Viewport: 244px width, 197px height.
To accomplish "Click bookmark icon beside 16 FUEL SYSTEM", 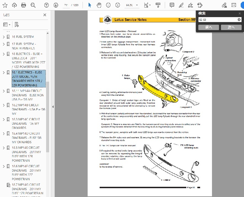I will pos(8,37).
